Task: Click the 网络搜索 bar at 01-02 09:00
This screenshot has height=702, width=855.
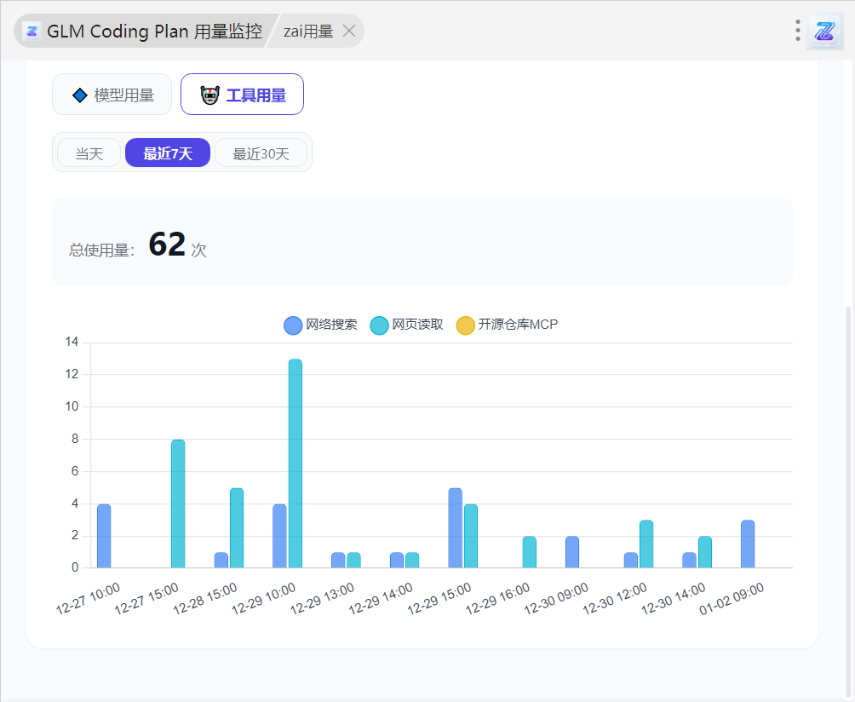Action: pos(748,544)
